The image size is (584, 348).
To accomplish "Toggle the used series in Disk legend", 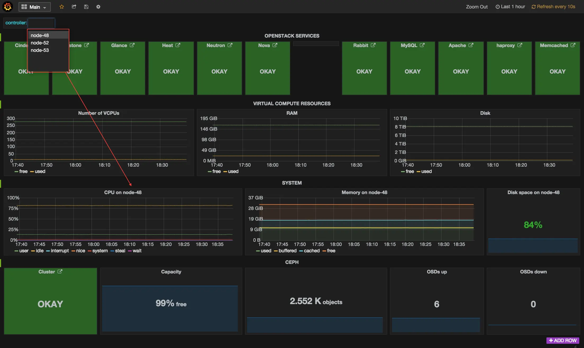I will pyautogui.click(x=426, y=171).
